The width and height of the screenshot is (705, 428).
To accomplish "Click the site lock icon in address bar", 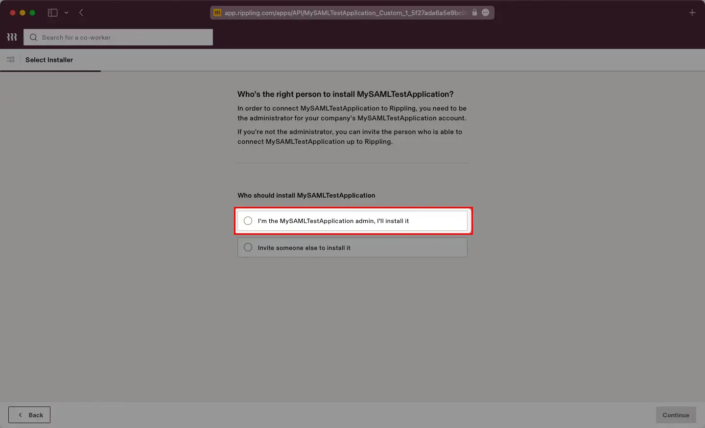I will pos(474,13).
